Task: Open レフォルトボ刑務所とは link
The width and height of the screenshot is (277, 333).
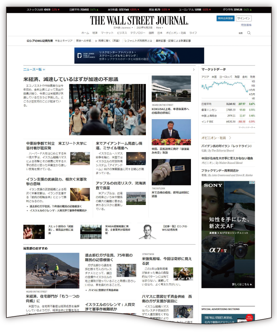Action: point(138,41)
